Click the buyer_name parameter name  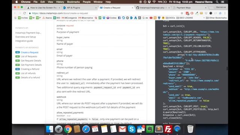tap(63, 37)
